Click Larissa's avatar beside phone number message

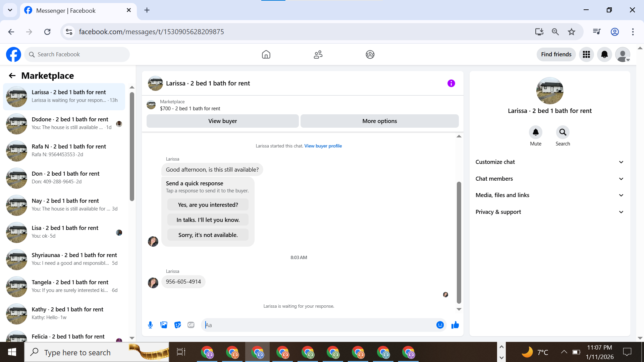tap(153, 283)
